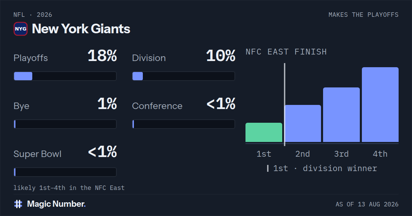Click the Magic Number brand name
The image size is (412, 216).
tap(56, 204)
